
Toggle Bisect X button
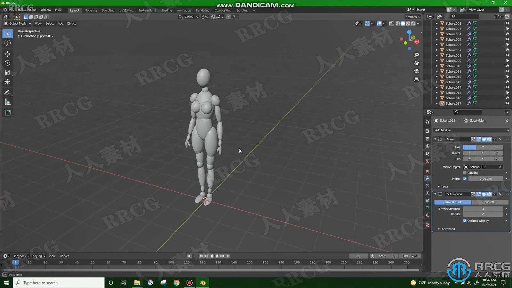pyautogui.click(x=469, y=153)
